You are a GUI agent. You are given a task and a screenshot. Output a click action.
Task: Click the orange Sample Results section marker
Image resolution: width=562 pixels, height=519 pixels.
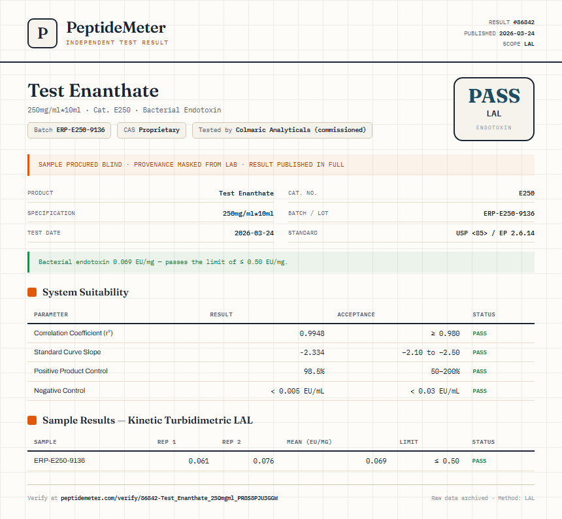tap(32, 420)
